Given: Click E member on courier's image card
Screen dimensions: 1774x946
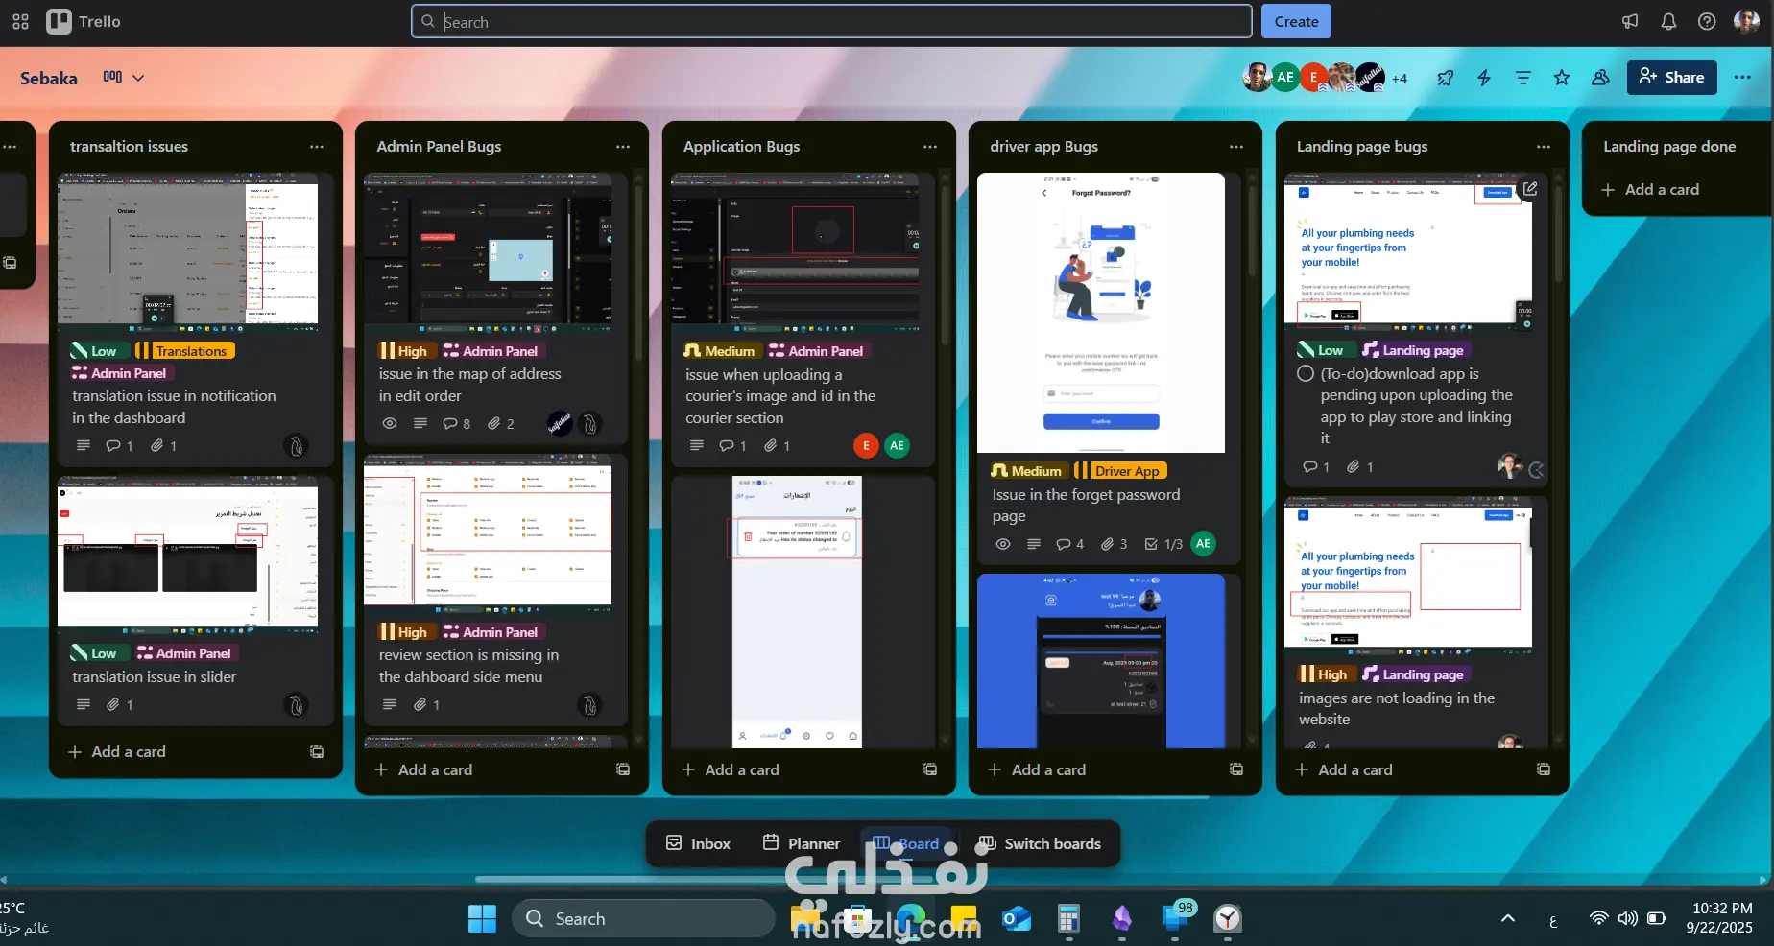Looking at the screenshot, I should pos(866,445).
